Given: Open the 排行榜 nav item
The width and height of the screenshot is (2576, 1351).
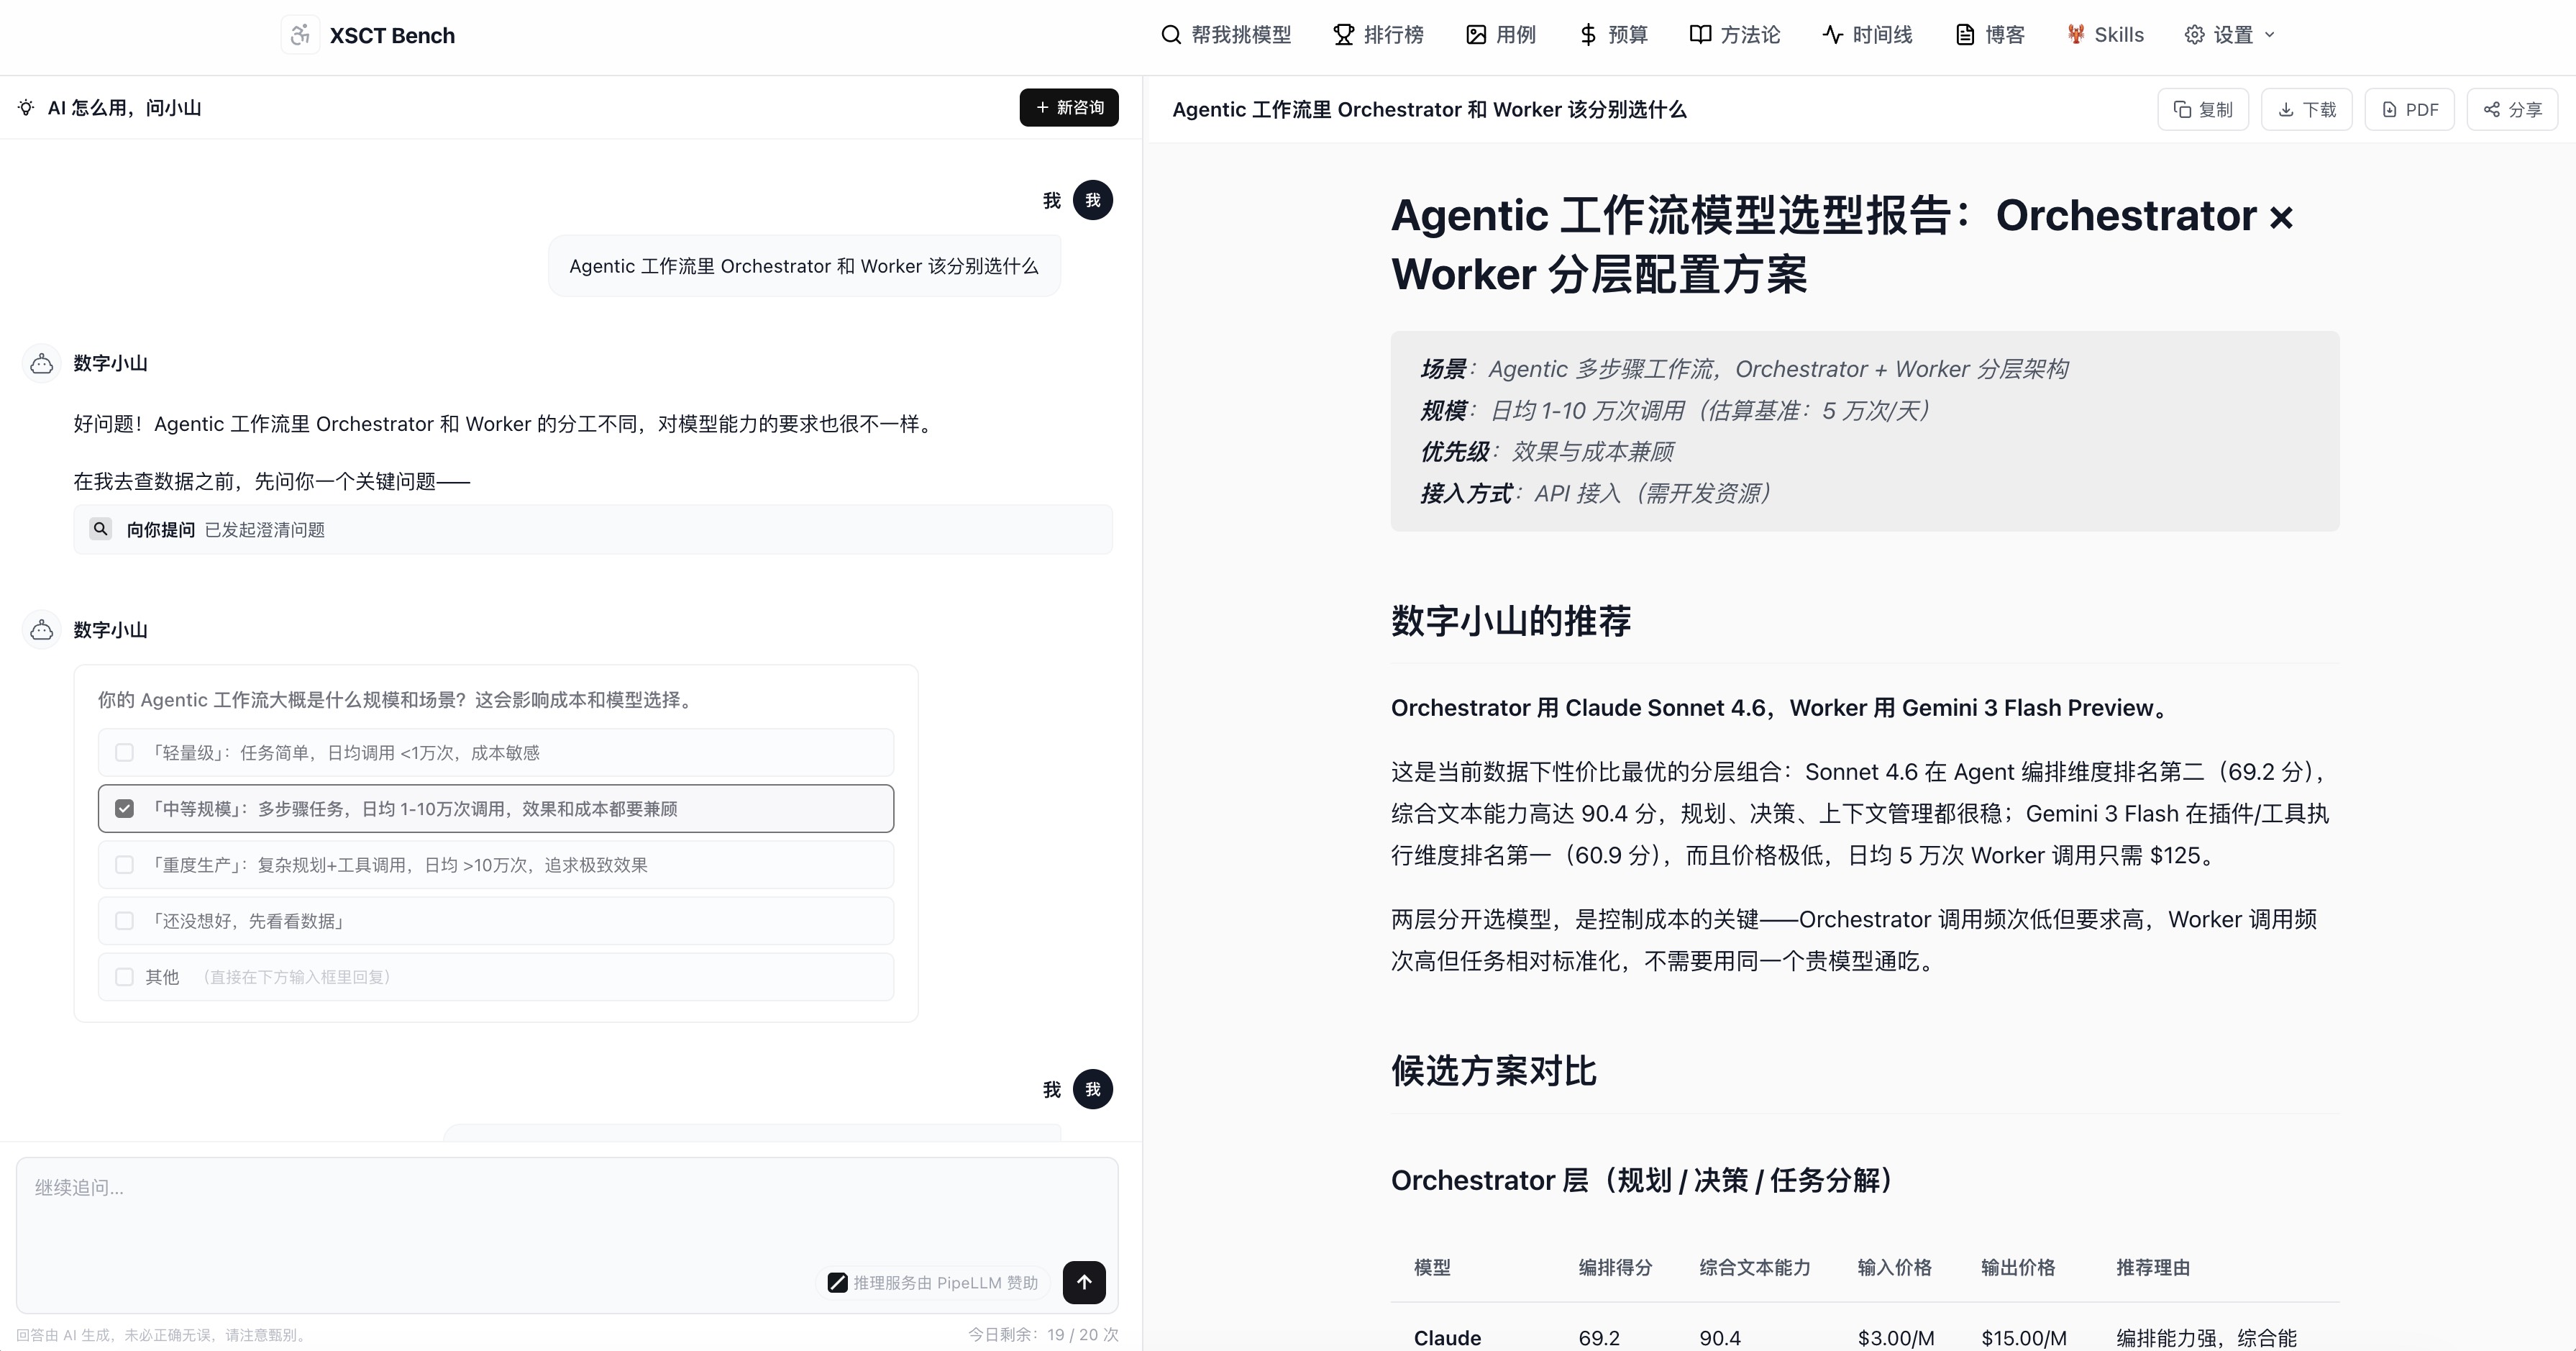Looking at the screenshot, I should [1378, 35].
